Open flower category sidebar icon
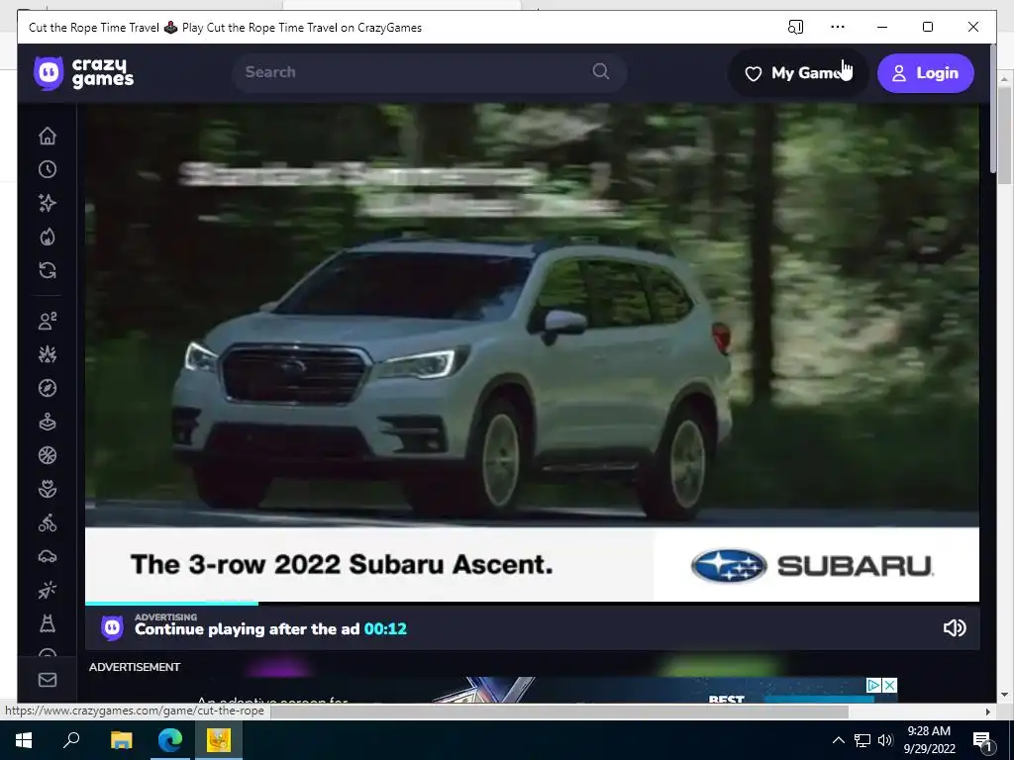Viewport: 1014px width, 760px height. [48, 489]
